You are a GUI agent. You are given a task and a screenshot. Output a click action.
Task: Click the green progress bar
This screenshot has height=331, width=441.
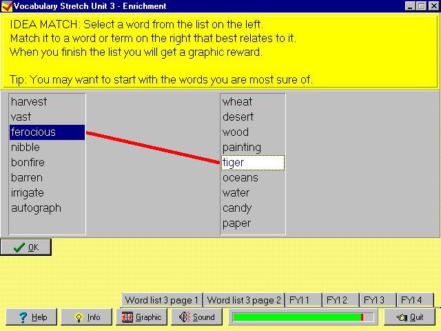click(x=302, y=317)
